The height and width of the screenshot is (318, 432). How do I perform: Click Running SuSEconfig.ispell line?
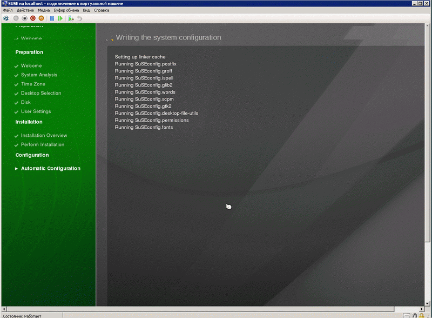coord(144,78)
